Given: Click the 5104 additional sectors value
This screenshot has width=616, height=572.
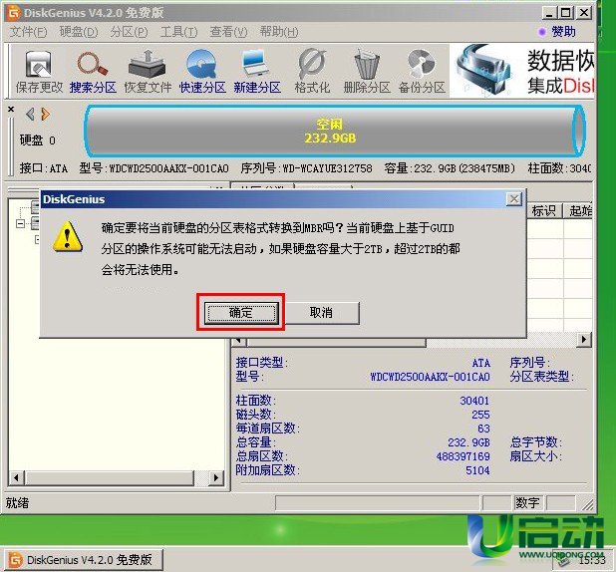Looking at the screenshot, I should (477, 470).
